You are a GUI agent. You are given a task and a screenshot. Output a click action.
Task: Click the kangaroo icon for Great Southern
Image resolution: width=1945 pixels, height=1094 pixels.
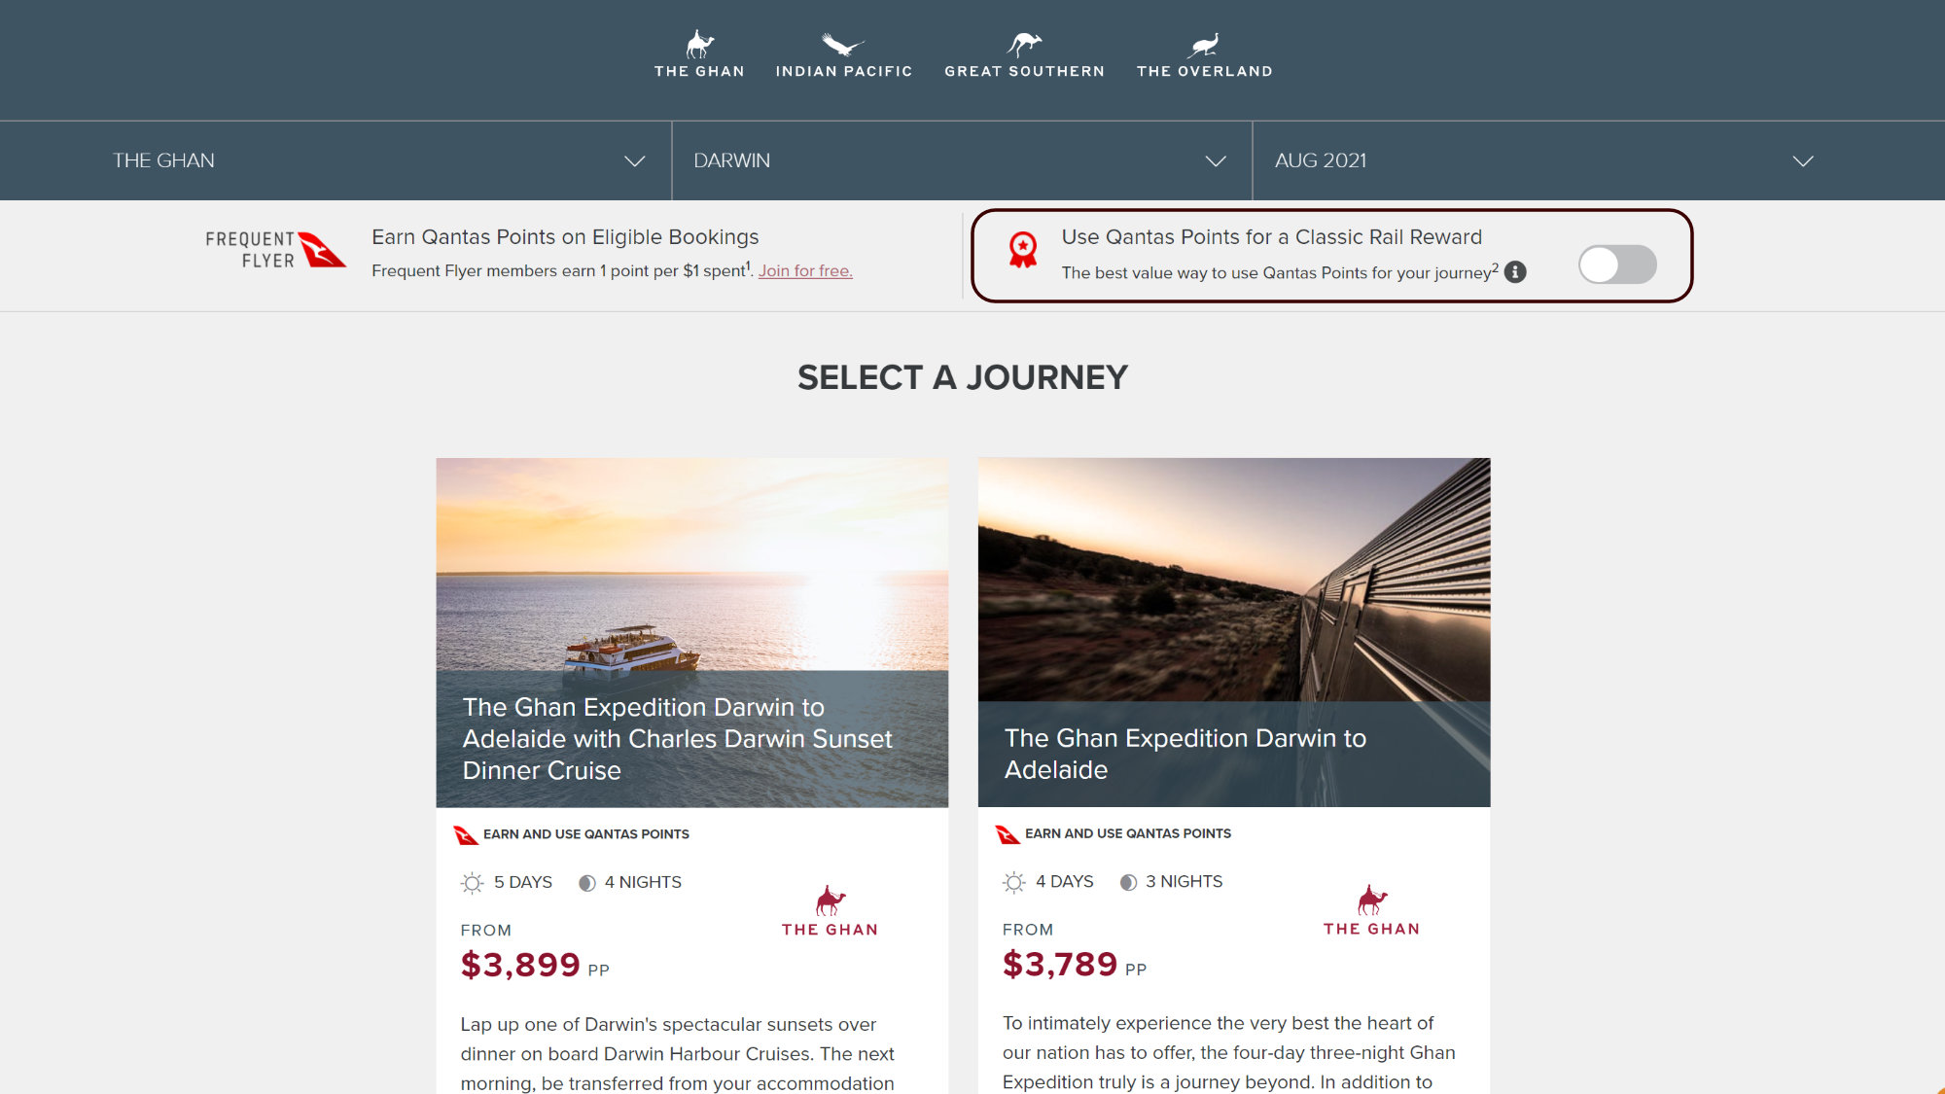point(1023,44)
